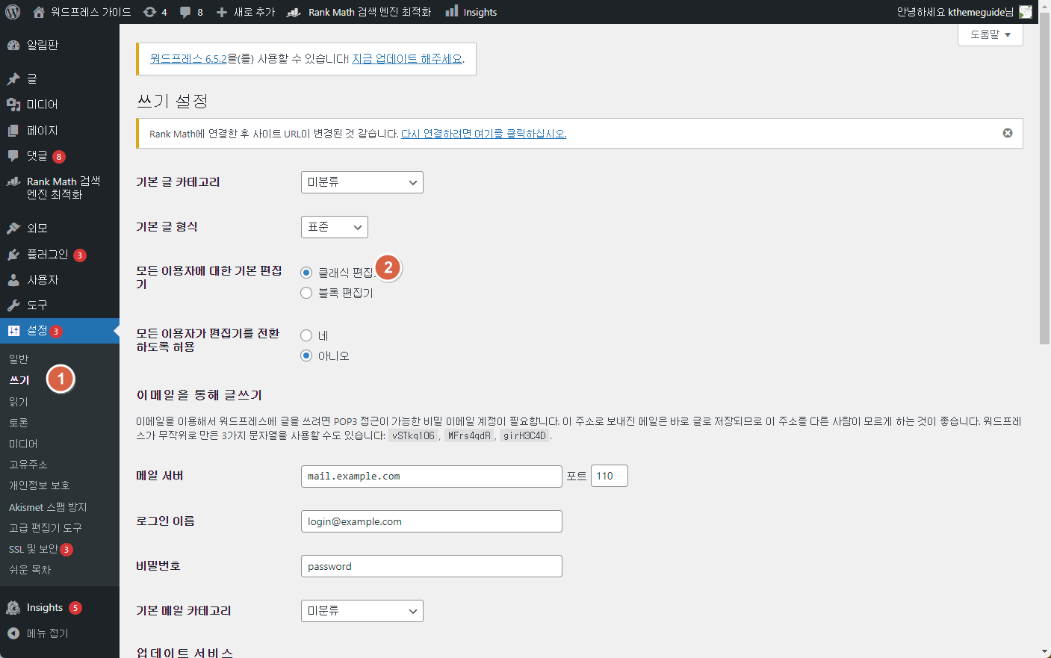The image size is (1051, 658).
Task: Focus the 비밀번호 input field
Action: point(432,566)
